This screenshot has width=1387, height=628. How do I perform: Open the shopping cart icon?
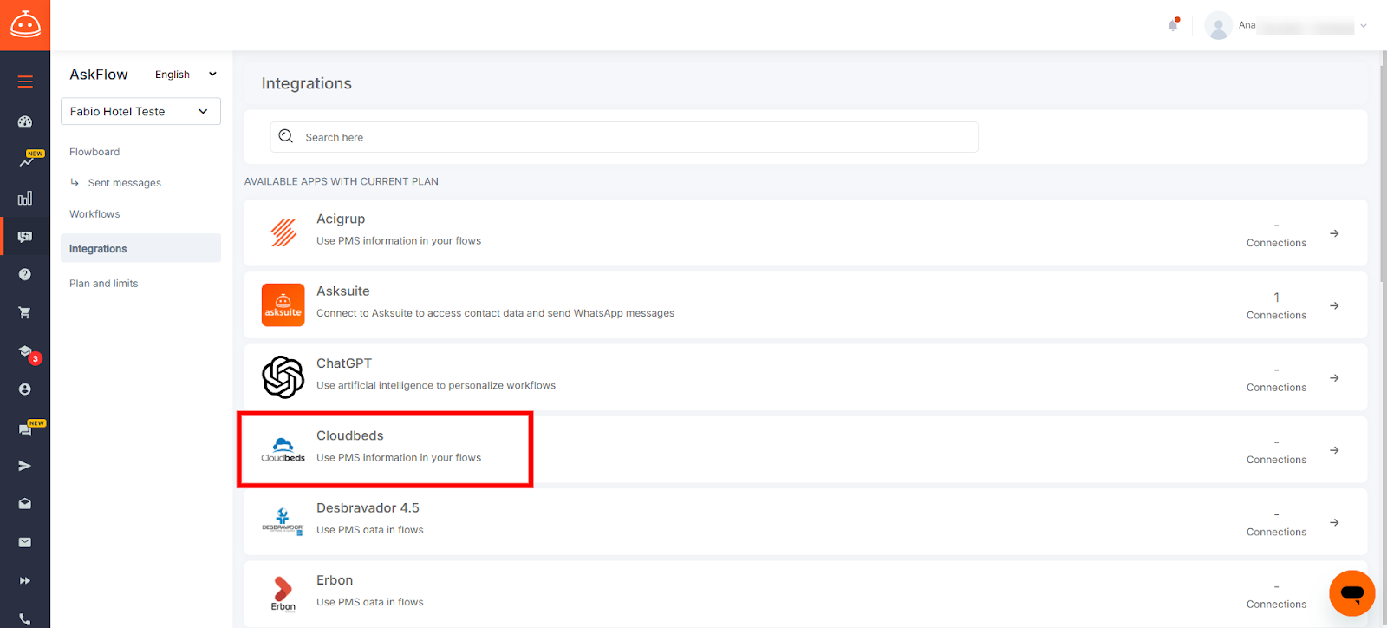(x=25, y=312)
